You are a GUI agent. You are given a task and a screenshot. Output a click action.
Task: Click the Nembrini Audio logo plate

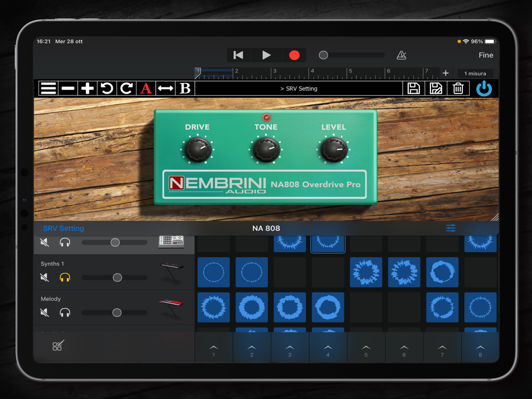point(264,184)
